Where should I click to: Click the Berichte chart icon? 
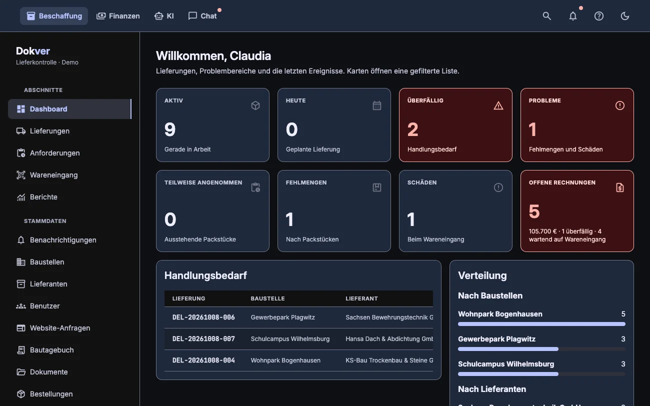pos(21,197)
